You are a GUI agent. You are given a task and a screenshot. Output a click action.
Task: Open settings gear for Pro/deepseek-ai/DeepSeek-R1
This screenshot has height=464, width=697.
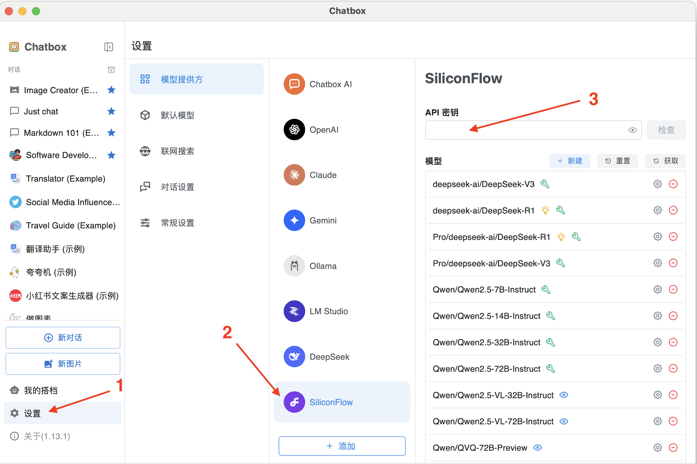[658, 237]
